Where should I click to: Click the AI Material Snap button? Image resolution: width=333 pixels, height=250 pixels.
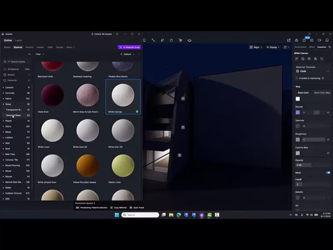(x=130, y=47)
